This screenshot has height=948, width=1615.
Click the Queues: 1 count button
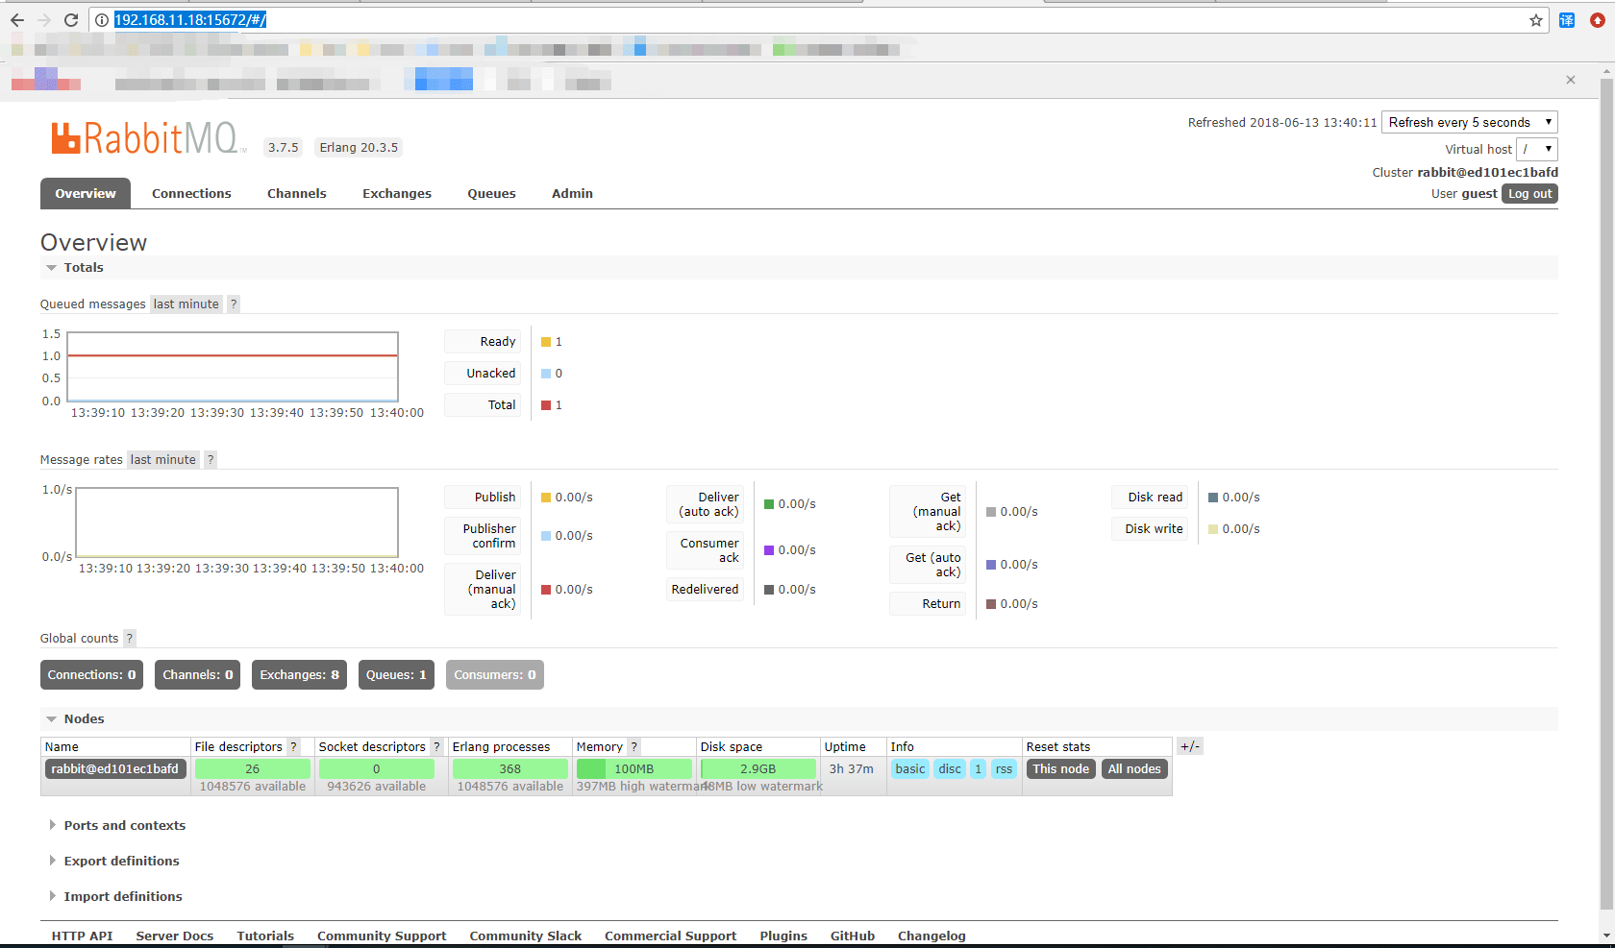click(x=396, y=675)
